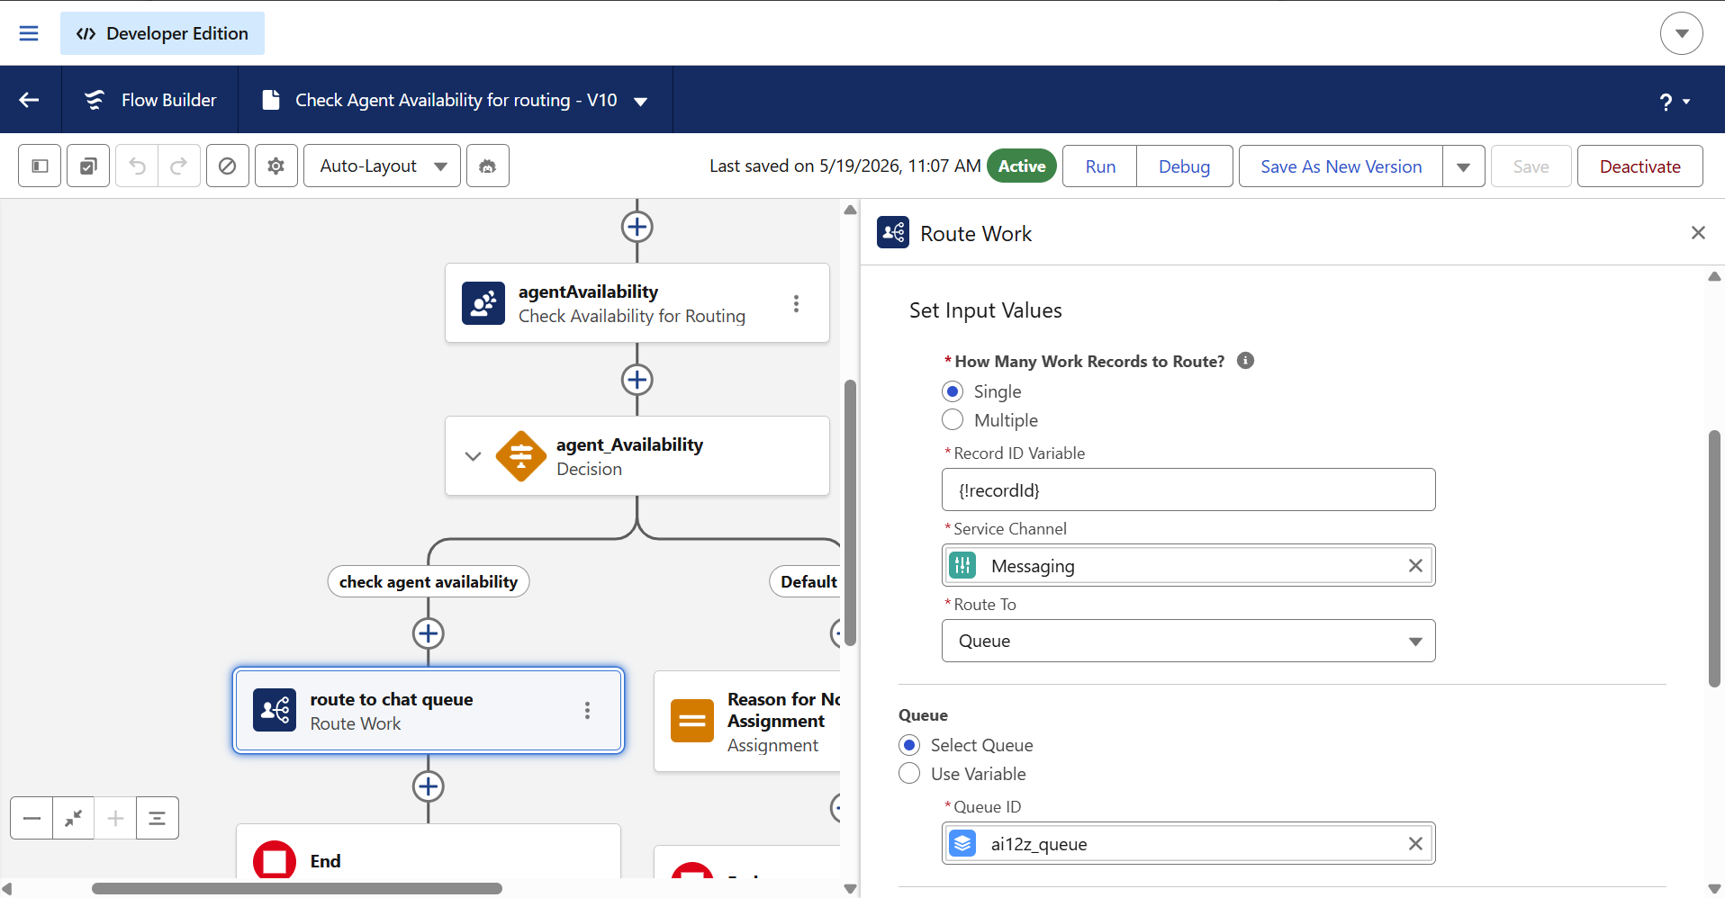Choose Multiple work records option
Image resolution: width=1725 pixels, height=898 pixels.
[953, 420]
